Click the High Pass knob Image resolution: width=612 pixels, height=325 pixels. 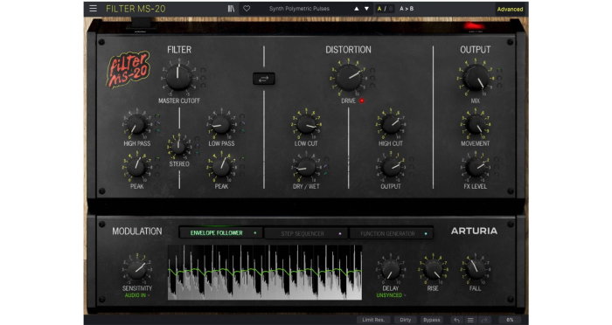136,125
